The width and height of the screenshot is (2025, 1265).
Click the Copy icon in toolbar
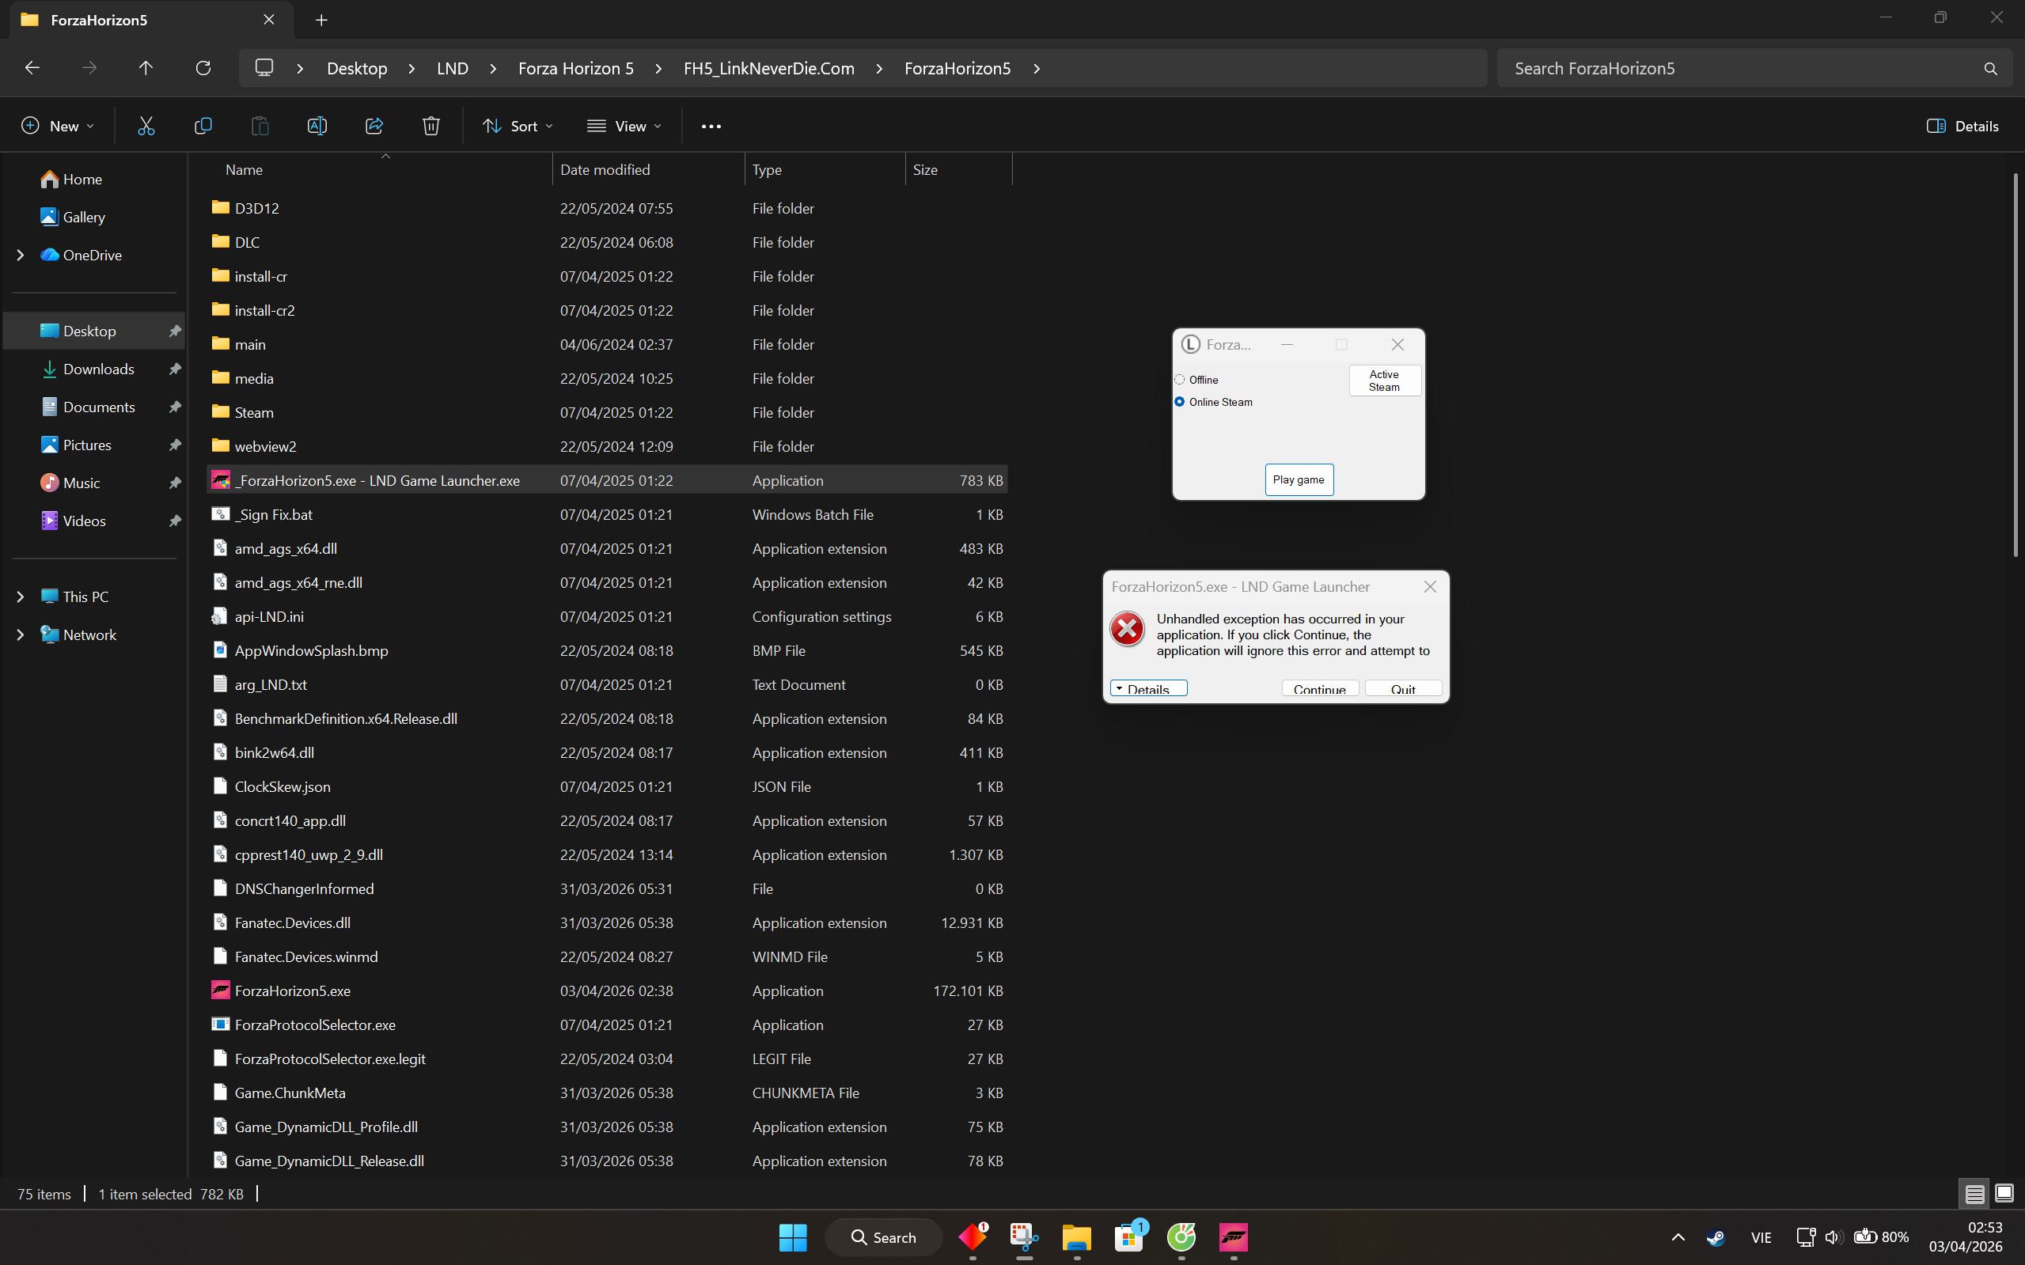click(x=203, y=127)
